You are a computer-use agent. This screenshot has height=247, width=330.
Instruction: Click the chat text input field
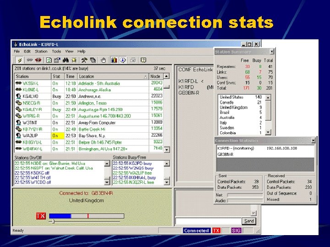tap(208, 221)
